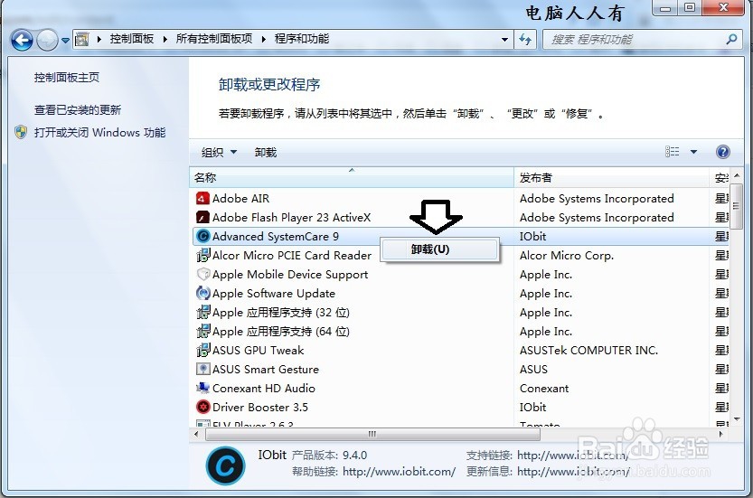Click the magnifier search icon
753x498 pixels.
tap(731, 40)
